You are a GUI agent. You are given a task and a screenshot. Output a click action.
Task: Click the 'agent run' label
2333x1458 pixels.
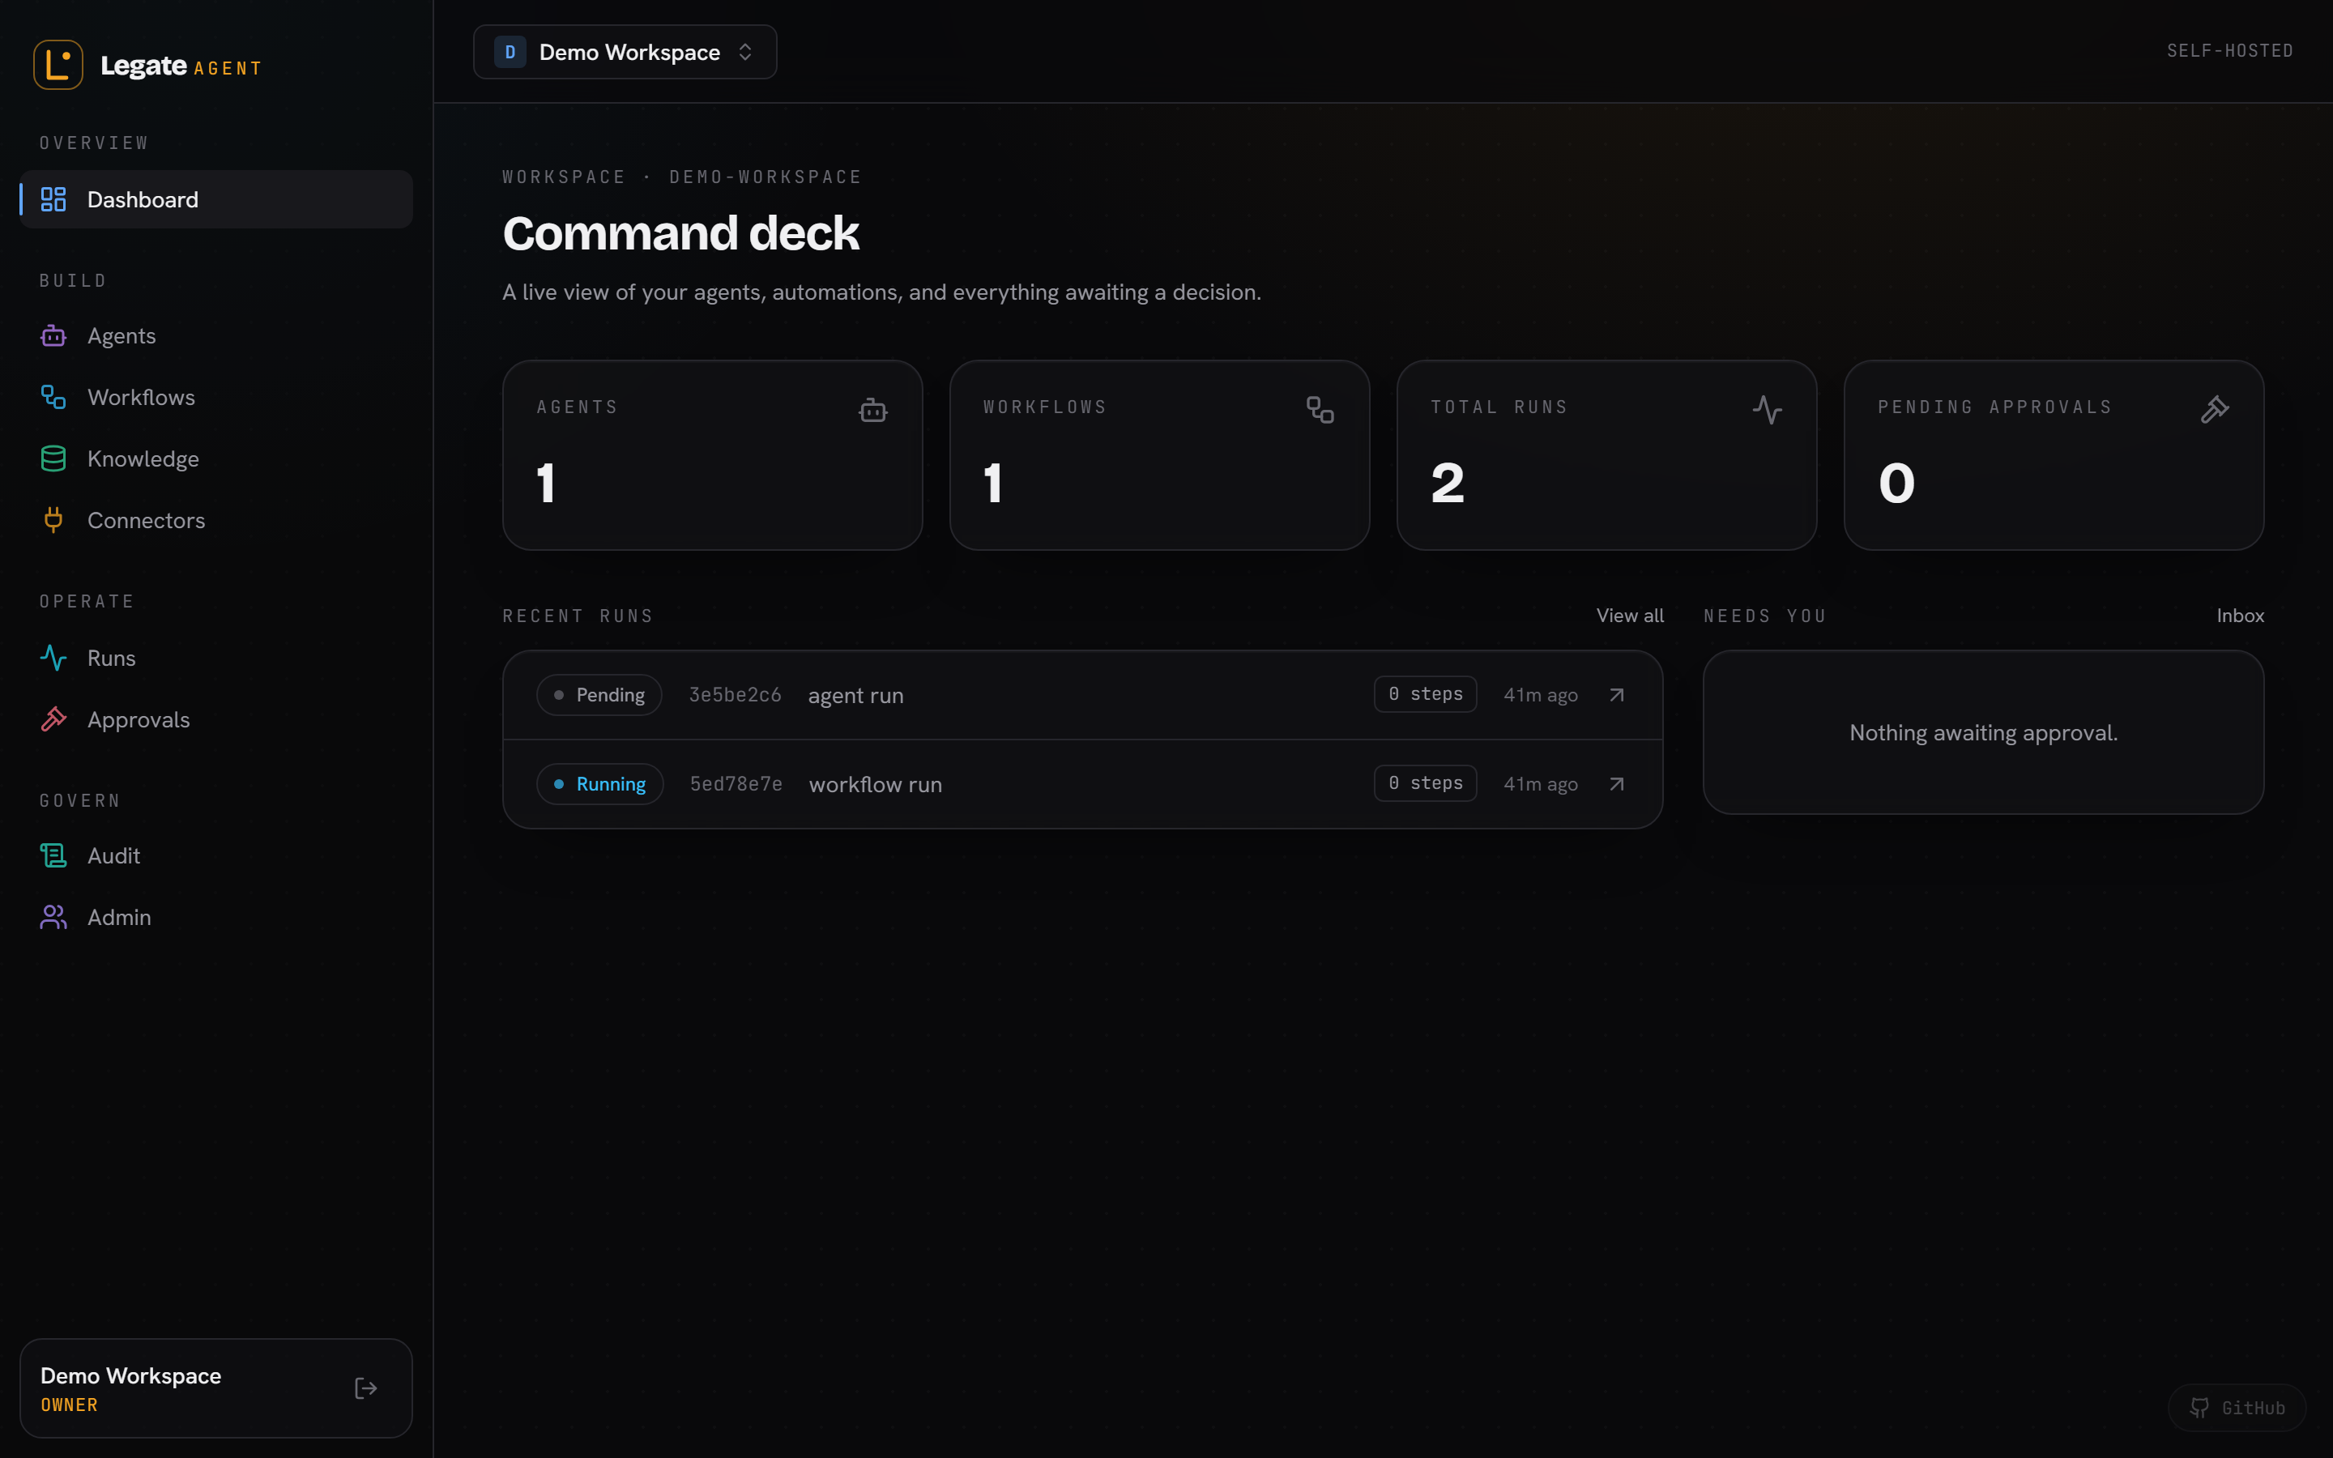point(855,695)
